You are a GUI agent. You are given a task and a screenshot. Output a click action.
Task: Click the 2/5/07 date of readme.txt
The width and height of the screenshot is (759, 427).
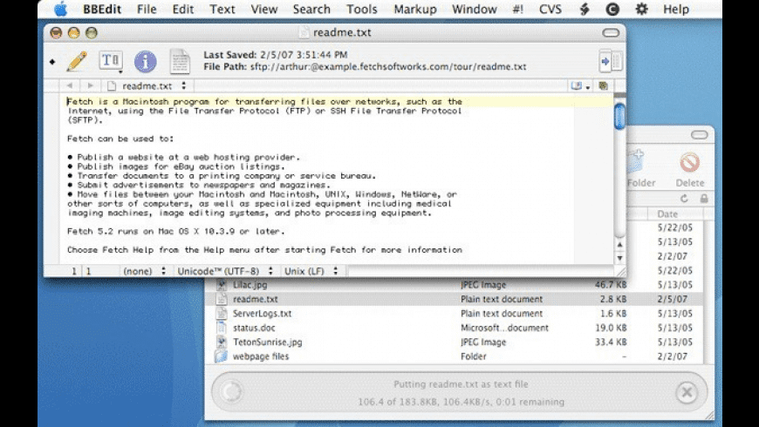[x=672, y=299]
